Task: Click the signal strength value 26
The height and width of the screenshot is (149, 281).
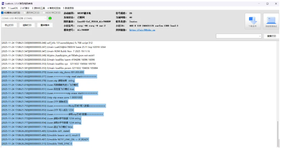Action: [131, 13]
